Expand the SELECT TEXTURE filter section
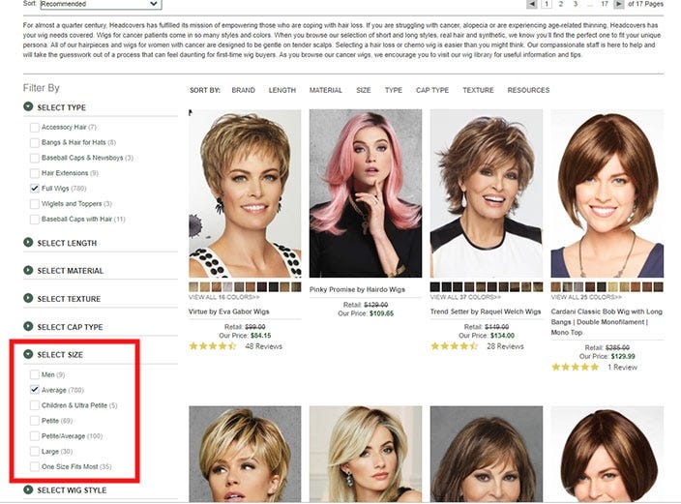 tap(69, 299)
